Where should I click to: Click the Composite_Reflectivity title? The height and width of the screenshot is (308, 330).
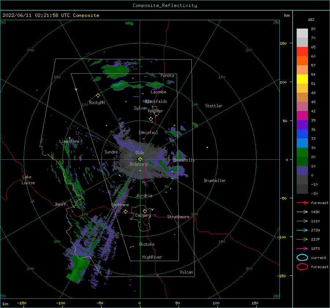coord(165,5)
